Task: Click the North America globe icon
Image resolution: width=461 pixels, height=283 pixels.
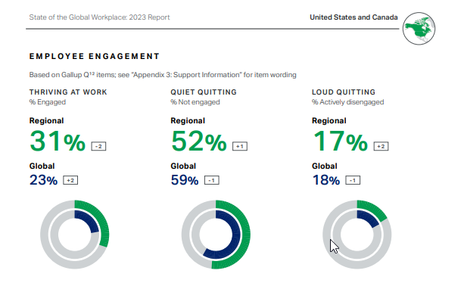Action: coord(419,29)
